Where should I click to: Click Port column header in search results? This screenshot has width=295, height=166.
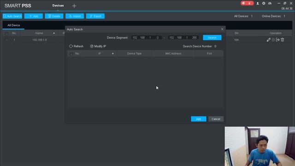(x=209, y=53)
